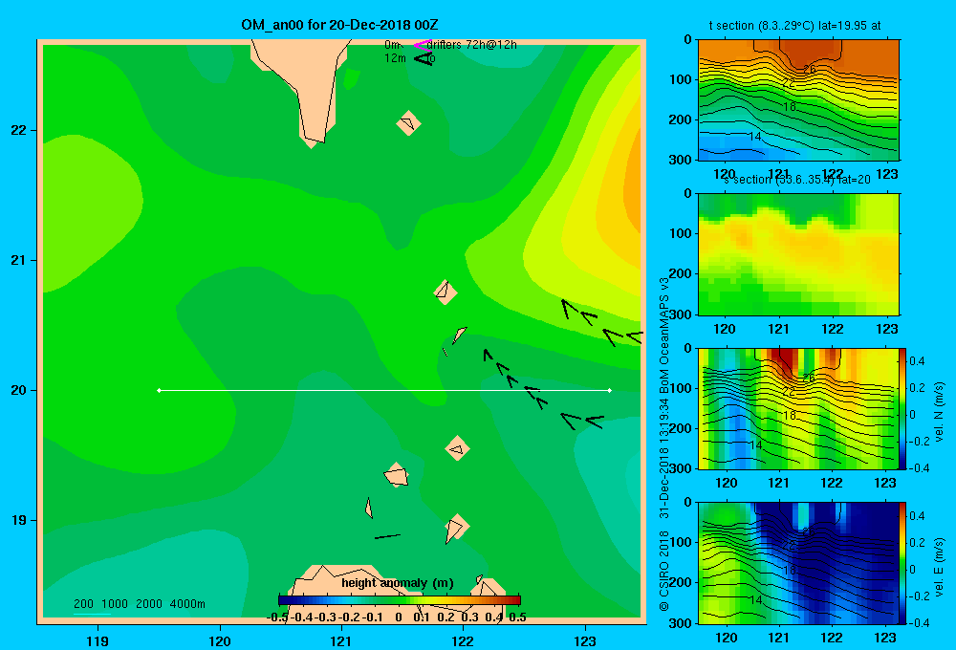Viewport: 956px width, 650px height.
Task: Click the small island near latitude 22
Action: [x=408, y=123]
